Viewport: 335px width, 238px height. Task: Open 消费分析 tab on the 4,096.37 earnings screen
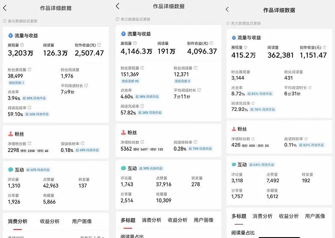152,220
